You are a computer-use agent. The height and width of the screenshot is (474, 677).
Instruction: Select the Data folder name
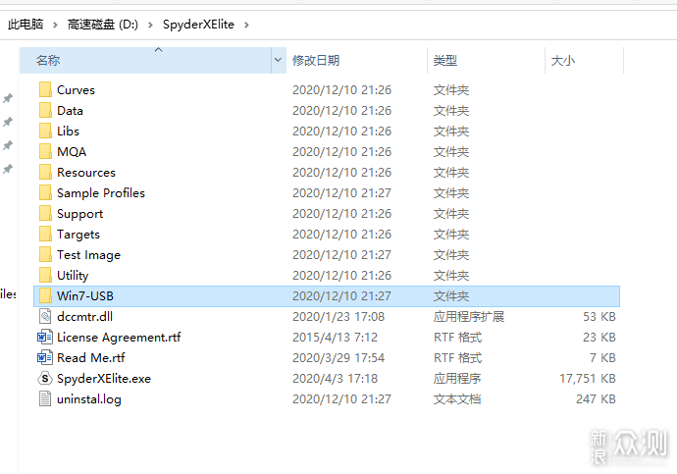(70, 111)
